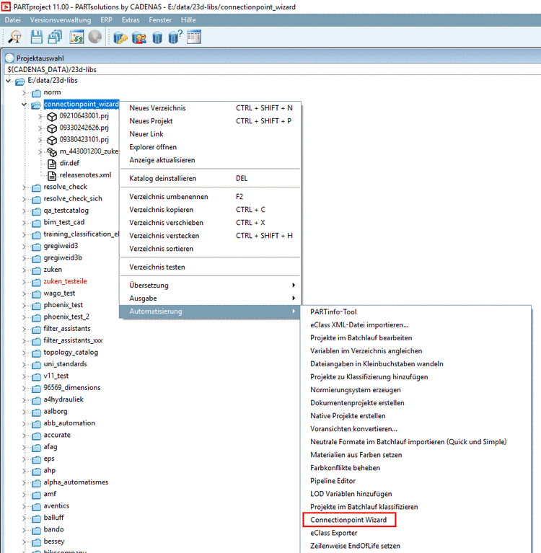Image resolution: width=541 pixels, height=553 pixels.
Task: Click the folder icon next to topology_catalog
Action: tap(36, 353)
